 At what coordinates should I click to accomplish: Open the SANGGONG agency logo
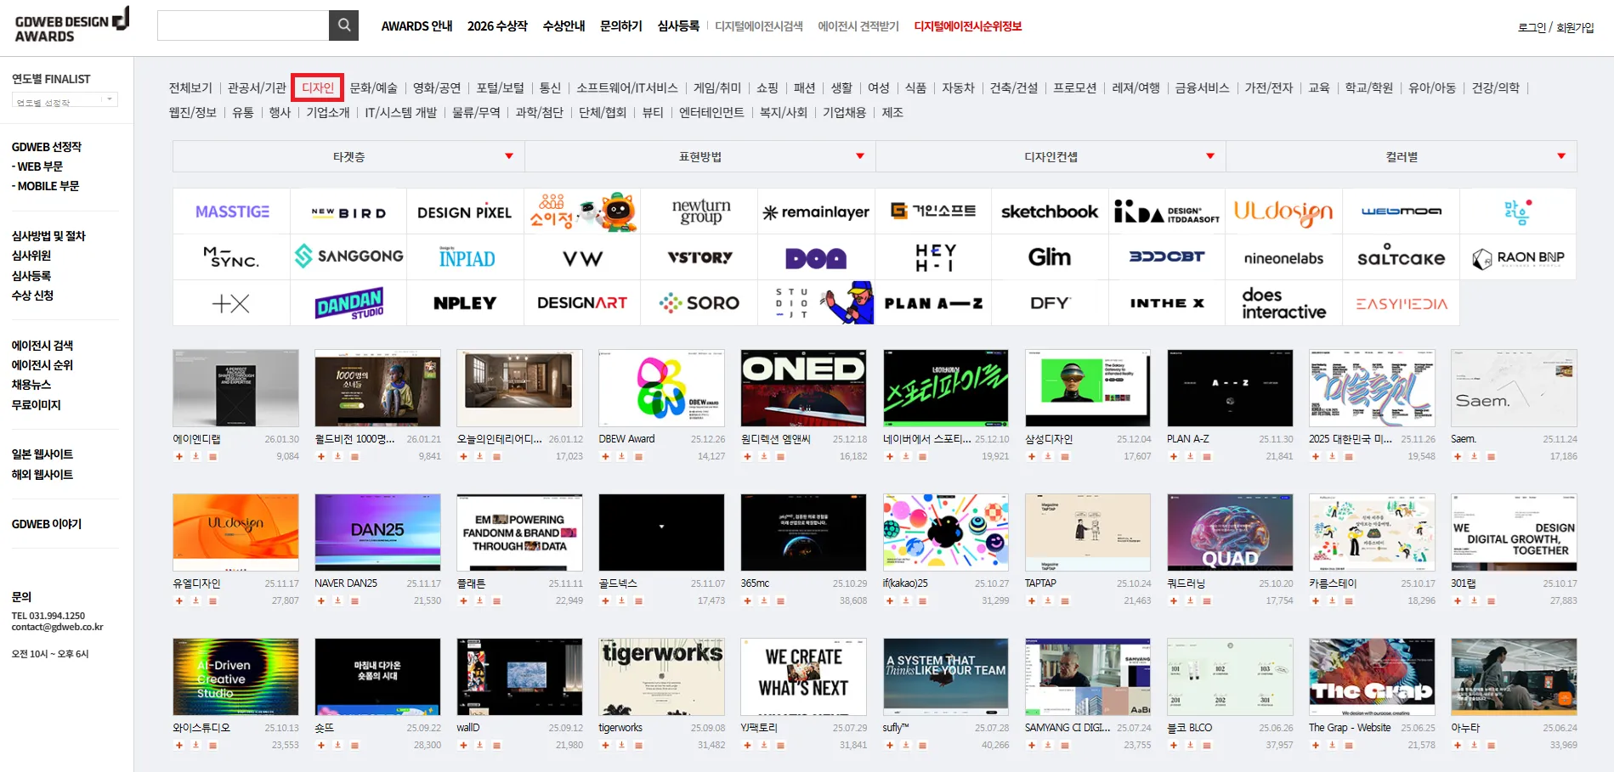(x=348, y=256)
